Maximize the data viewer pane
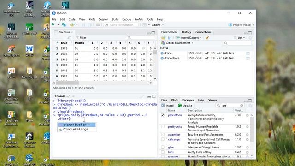Image resolution: width=295 pixels, height=166 pixels. (x=153, y=33)
